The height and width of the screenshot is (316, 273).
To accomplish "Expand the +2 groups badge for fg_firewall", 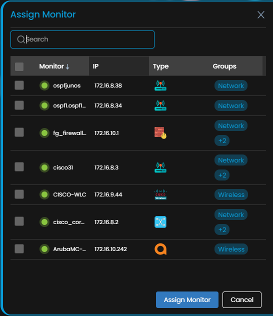I will pos(222,140).
